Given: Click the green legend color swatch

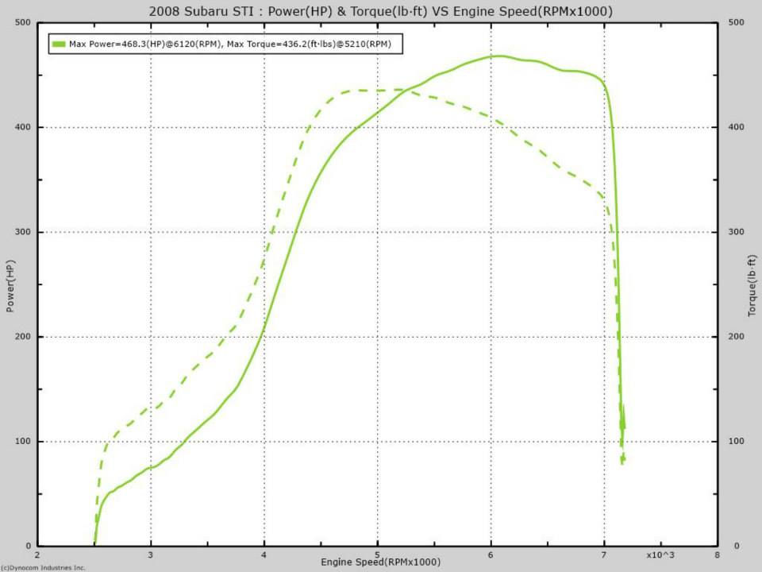Looking at the screenshot, I should tap(59, 44).
